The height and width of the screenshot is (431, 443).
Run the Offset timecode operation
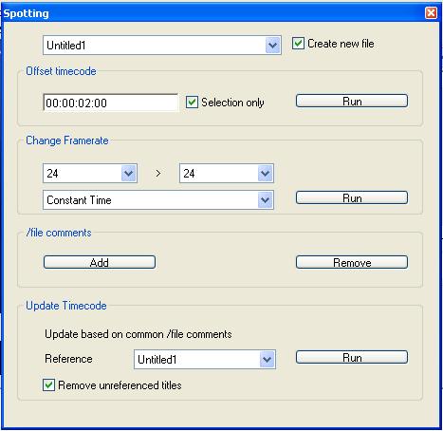(x=352, y=101)
